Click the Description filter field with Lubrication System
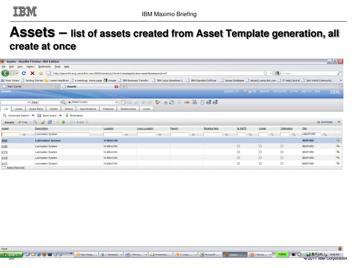Image resolution: width=357 pixels, height=268 pixels. 62,134
